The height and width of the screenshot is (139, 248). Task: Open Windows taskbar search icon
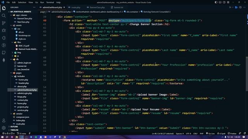tap(7, 137)
